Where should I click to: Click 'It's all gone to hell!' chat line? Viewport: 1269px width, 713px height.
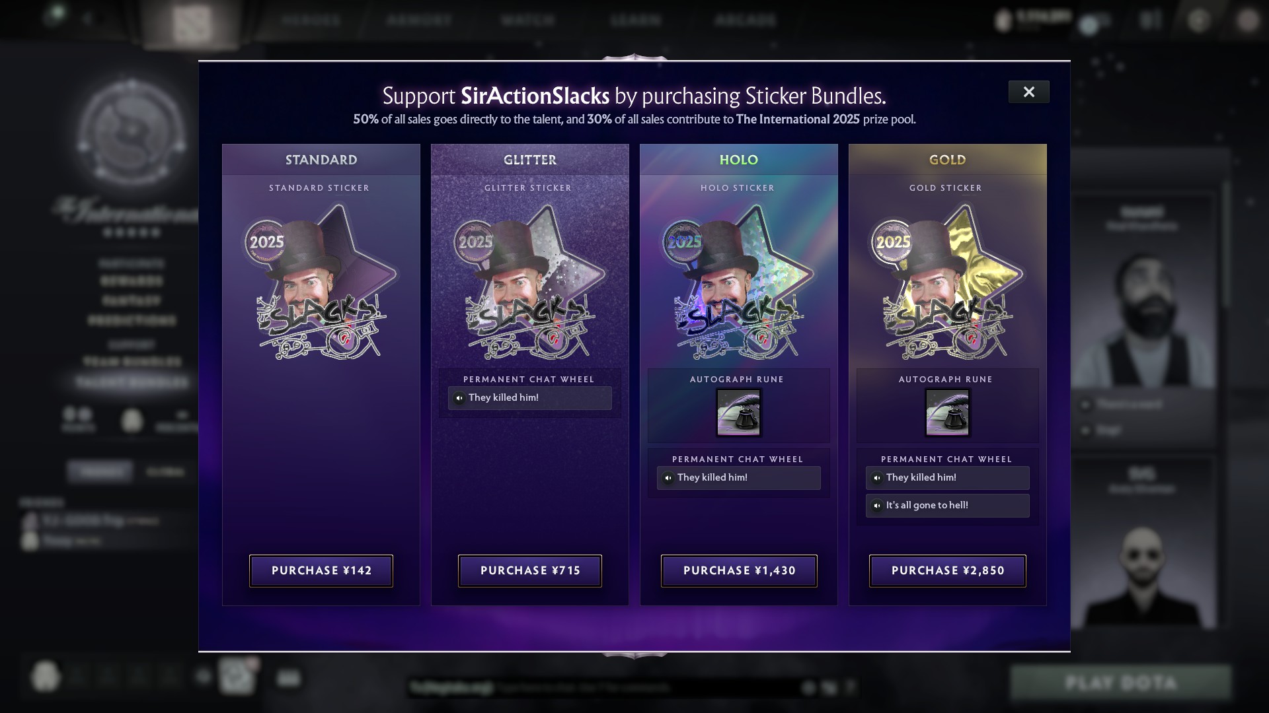tap(948, 506)
